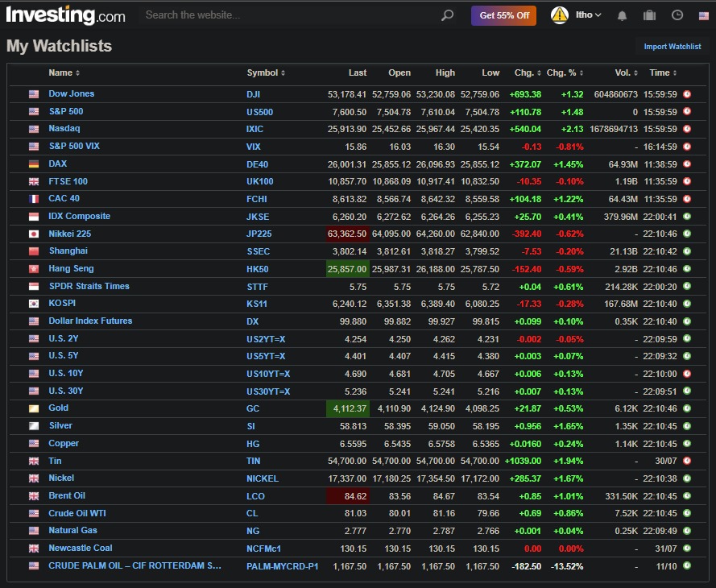Open the notifications bell
This screenshot has width=716, height=588.
coord(622,16)
